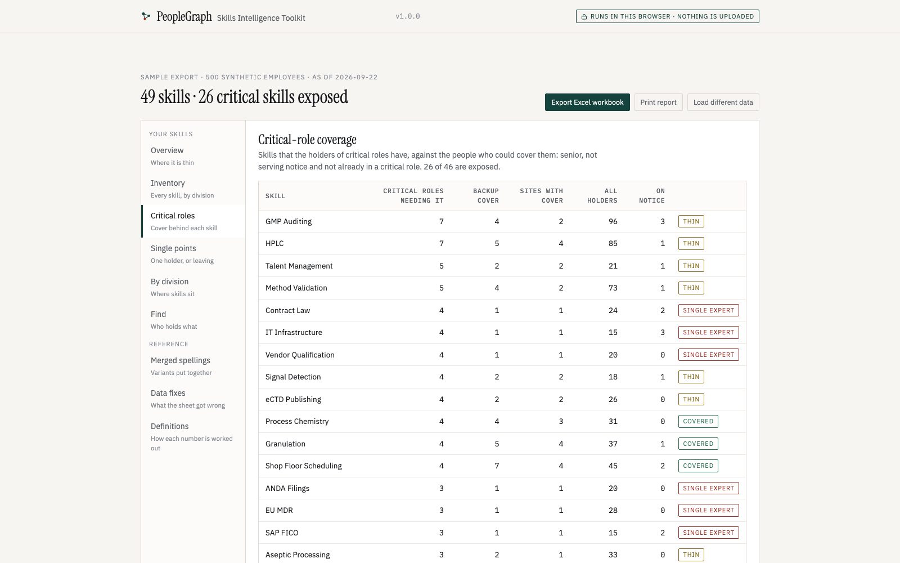900x563 pixels.
Task: Click the On Notice column header
Action: (651, 196)
